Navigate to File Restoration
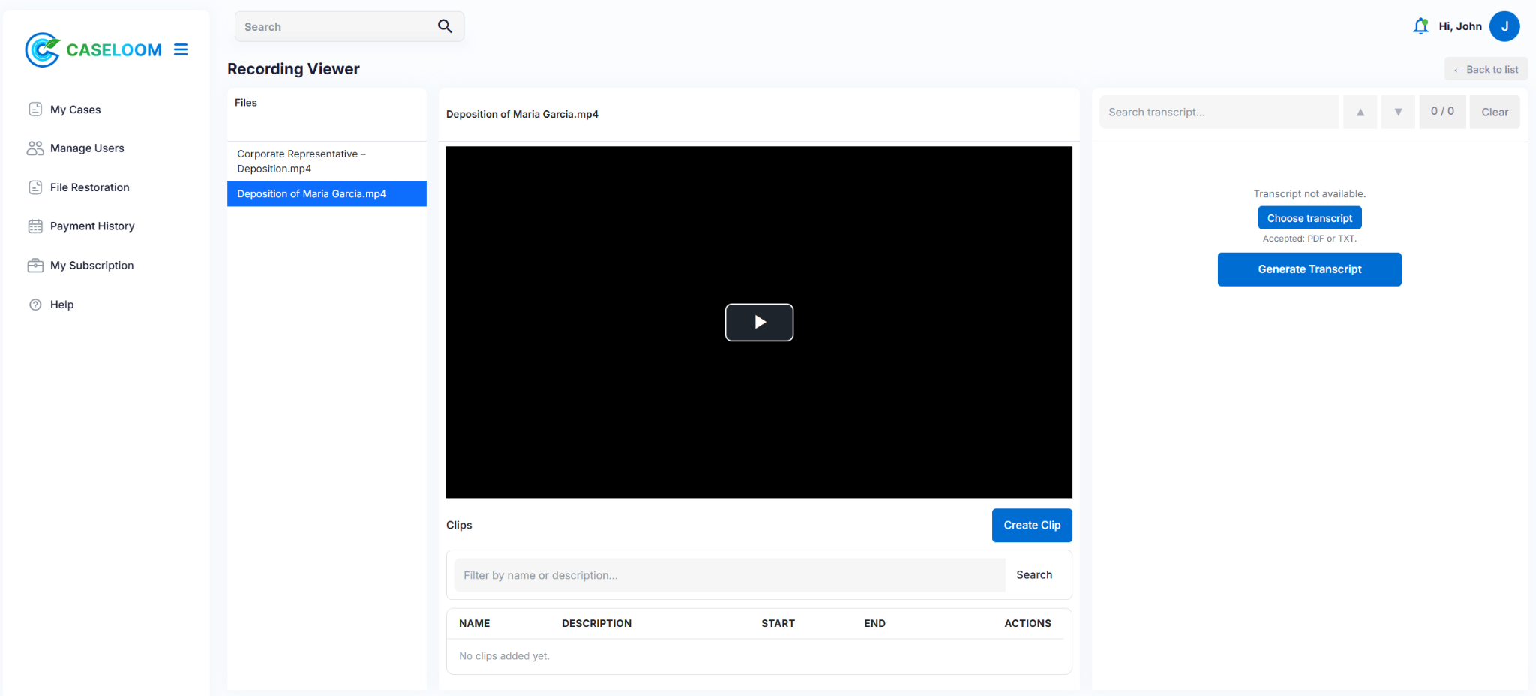The height and width of the screenshot is (696, 1536). coord(89,187)
